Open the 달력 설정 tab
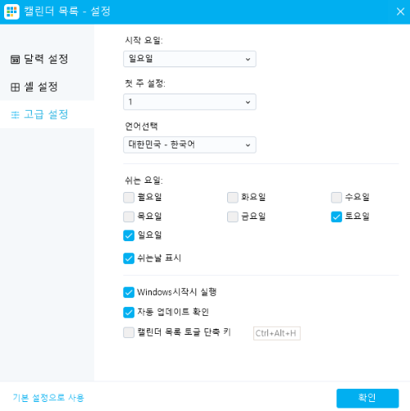 [47, 59]
